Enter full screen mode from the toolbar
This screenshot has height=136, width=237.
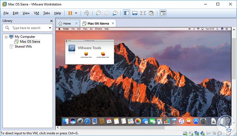click(143, 13)
